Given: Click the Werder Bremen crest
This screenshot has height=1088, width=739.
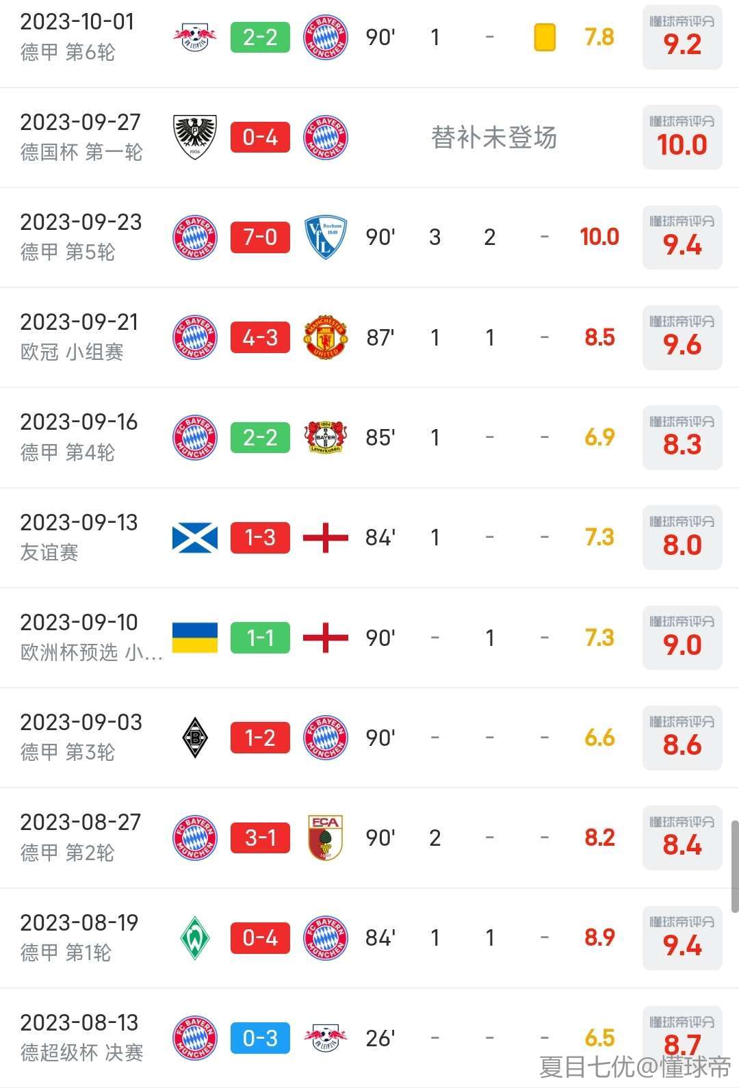Looking at the screenshot, I should pos(195,937).
